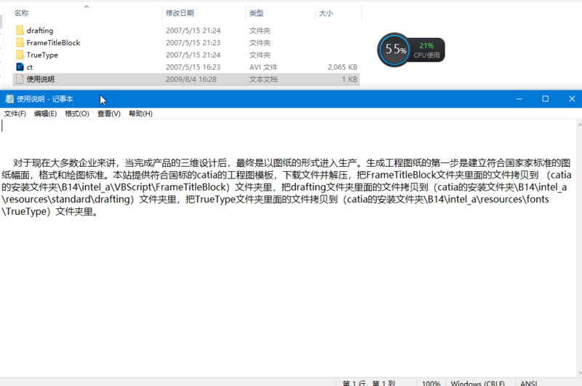Click the date 2007/5/15 16:23
Screen dimensions: 582x386
point(193,67)
